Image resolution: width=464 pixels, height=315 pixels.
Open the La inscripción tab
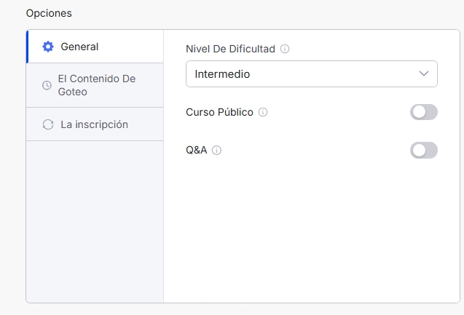click(95, 124)
